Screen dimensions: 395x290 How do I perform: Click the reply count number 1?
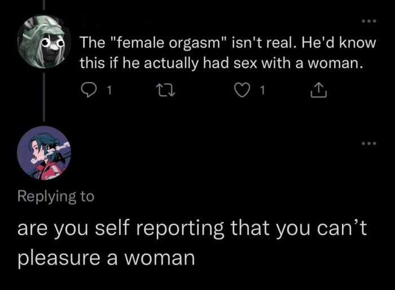coord(109,88)
